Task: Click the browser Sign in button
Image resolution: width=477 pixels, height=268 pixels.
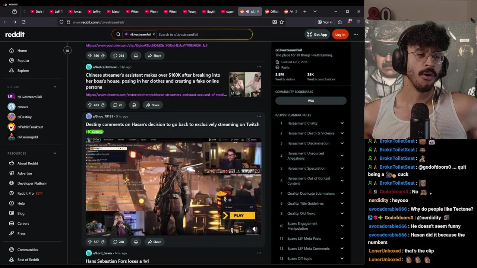Action: [325, 22]
